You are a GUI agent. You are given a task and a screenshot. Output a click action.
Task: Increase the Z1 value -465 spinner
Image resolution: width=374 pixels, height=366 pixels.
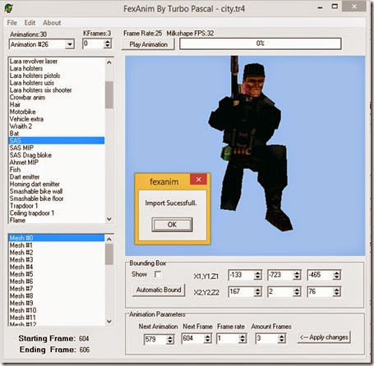[x=337, y=272]
